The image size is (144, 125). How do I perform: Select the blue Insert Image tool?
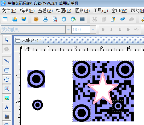(x=7, y=89)
